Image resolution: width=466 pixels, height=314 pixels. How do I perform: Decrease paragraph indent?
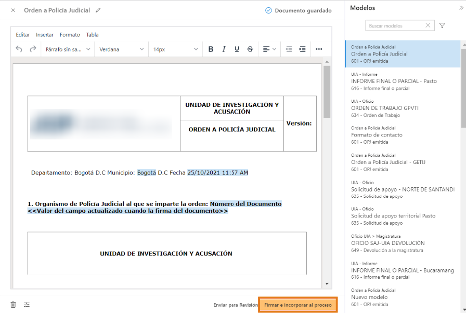tap(289, 49)
